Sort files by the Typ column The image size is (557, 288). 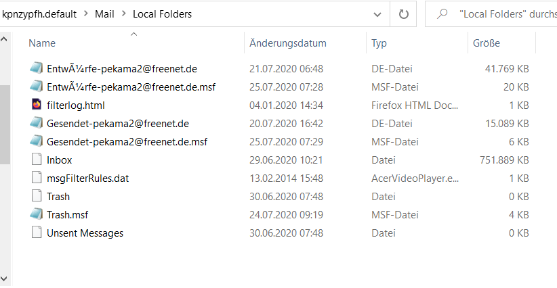(x=379, y=43)
